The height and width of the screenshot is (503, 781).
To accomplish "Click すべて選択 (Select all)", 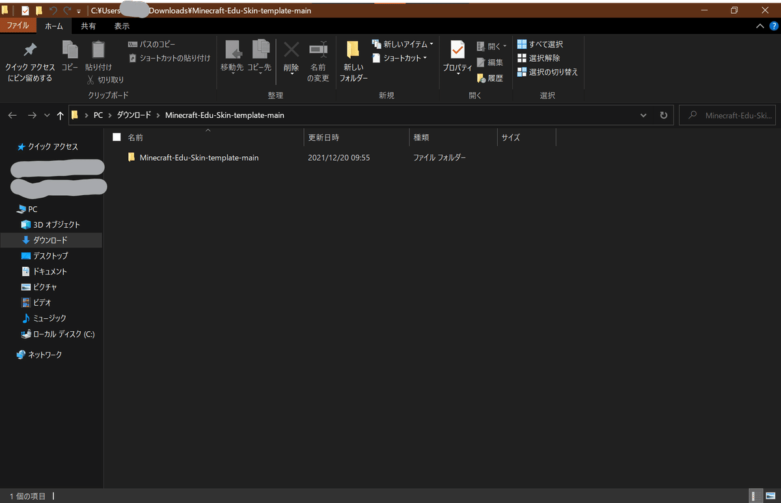I will (x=540, y=44).
